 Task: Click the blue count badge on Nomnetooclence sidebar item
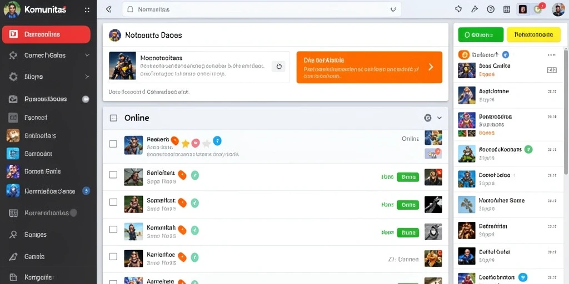pyautogui.click(x=86, y=191)
